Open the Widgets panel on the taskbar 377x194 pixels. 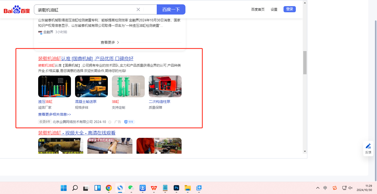[98, 188]
